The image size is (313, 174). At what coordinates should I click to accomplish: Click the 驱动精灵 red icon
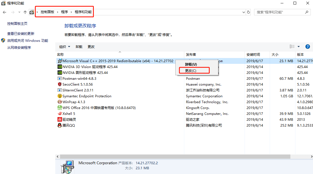coord(59,119)
